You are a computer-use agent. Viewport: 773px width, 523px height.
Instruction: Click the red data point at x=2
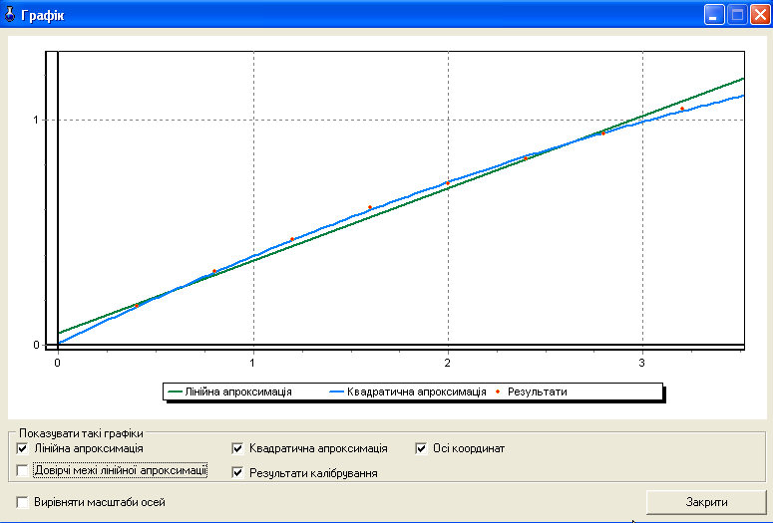pyautogui.click(x=448, y=183)
